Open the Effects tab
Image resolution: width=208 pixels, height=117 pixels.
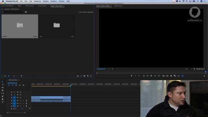19,6
